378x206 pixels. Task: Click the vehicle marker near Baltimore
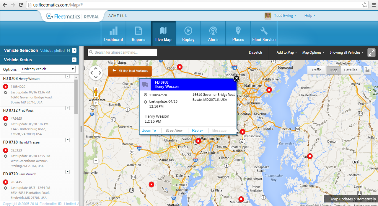[x=269, y=90]
